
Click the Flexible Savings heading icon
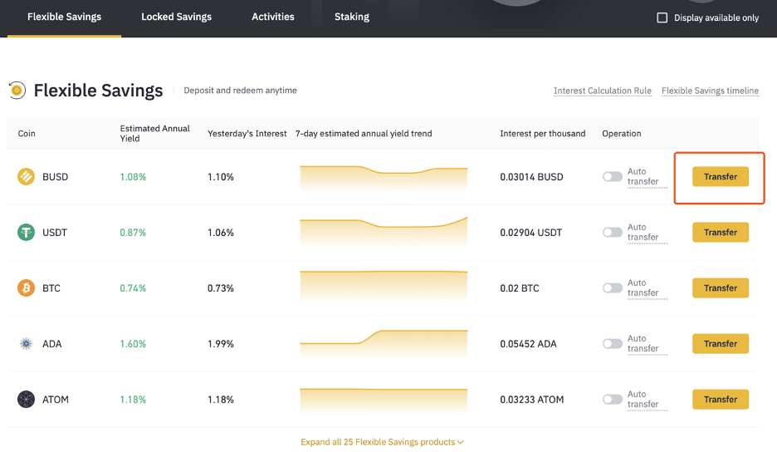(x=17, y=91)
